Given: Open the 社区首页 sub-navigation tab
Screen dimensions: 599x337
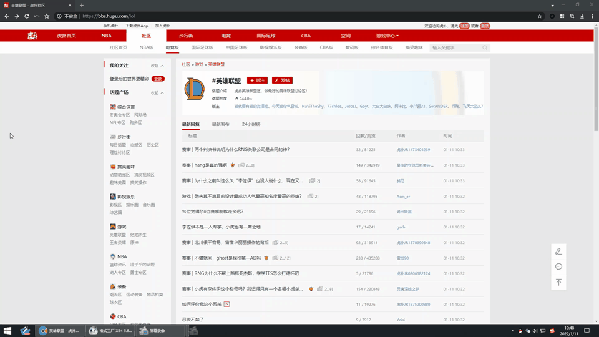Looking at the screenshot, I should pos(118,47).
